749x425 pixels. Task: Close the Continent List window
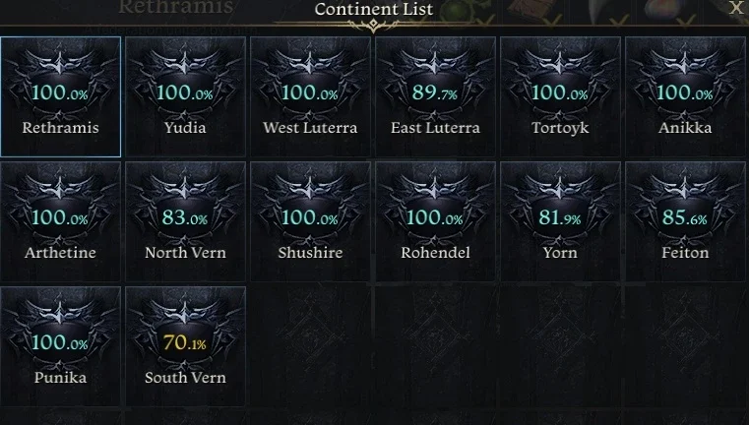(x=735, y=8)
